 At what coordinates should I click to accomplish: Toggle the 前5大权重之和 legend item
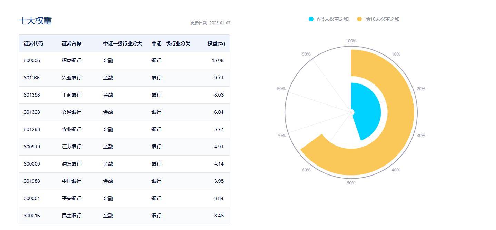point(329,19)
